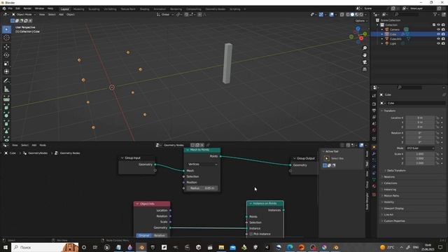Click the viewport zoom magnifier icon
Screen dimensions: 448x252
(365, 48)
